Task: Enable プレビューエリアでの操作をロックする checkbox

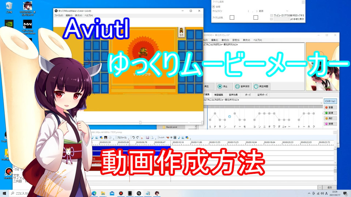Action: [271, 15]
